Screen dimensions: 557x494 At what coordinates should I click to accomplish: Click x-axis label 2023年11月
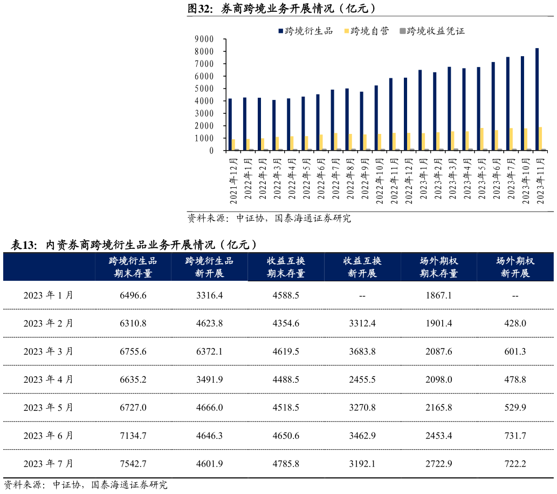pos(540,181)
